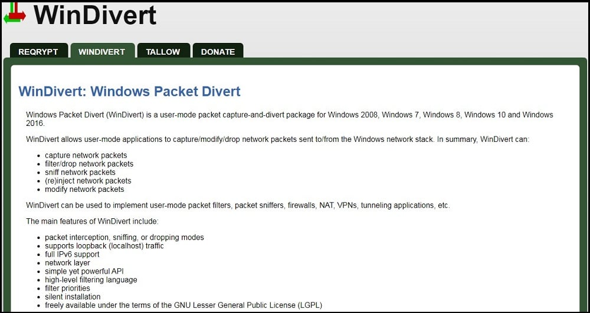
Task: Click the item filter priorities
Action: coord(67,288)
